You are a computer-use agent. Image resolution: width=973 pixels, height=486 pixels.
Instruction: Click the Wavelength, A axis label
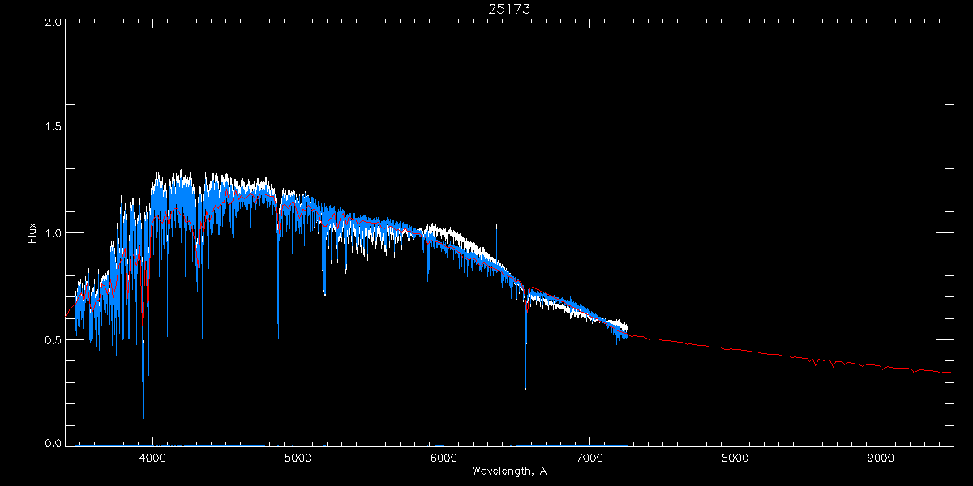click(509, 471)
